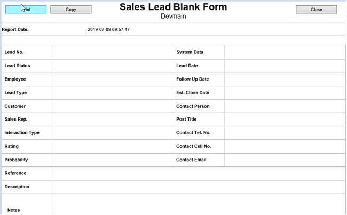Click the blank Employee field
This screenshot has width=347, height=215.
(x=113, y=79)
